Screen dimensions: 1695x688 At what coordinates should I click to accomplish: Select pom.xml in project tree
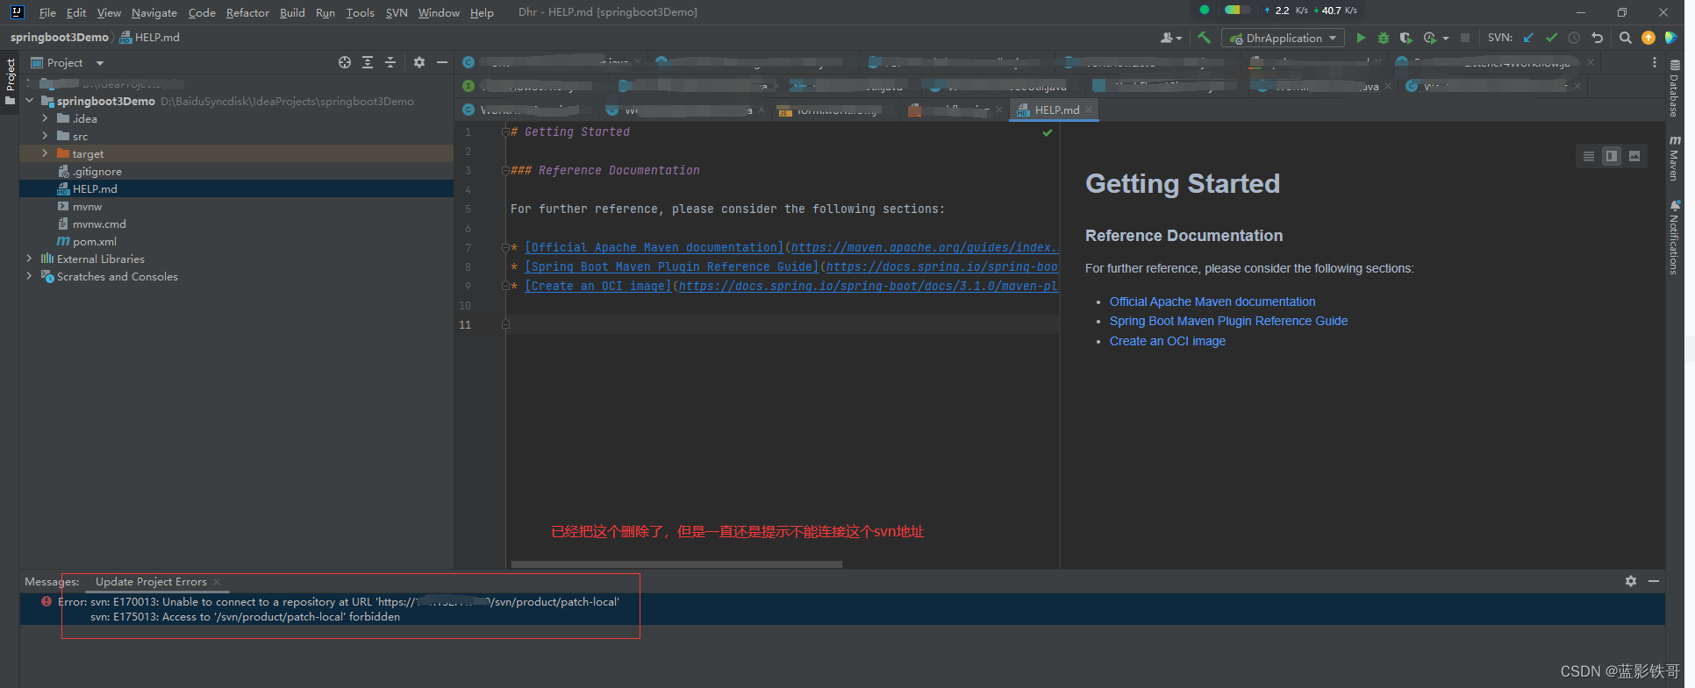pyautogui.click(x=95, y=241)
